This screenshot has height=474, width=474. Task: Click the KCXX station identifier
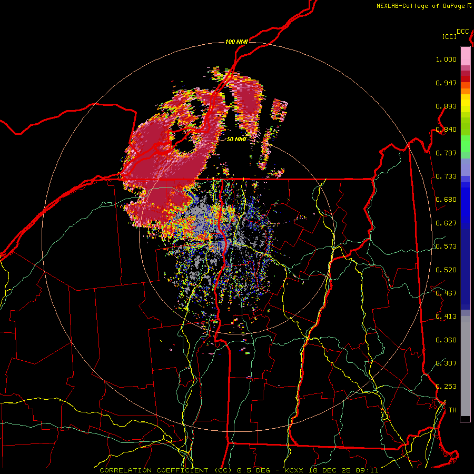point(295,470)
